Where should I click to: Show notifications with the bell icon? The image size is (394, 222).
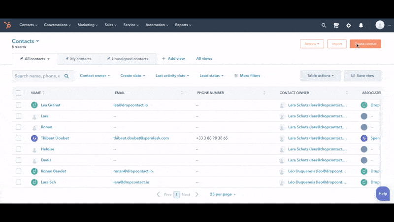361,25
